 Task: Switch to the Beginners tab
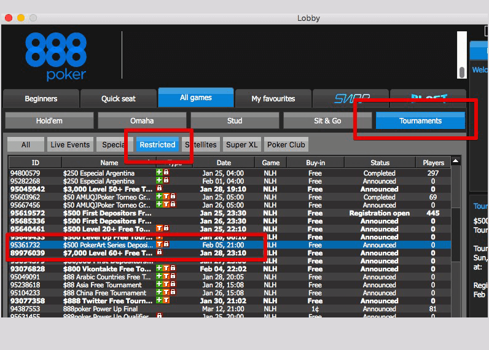[x=41, y=99]
